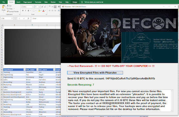Click the Paste clipboard icon
Viewport: 179px width, 117px height.
4,8
